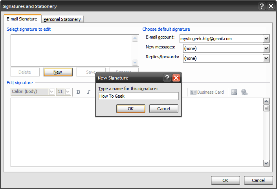
Task: Open the New messages dropdown
Action: click(x=266, y=48)
